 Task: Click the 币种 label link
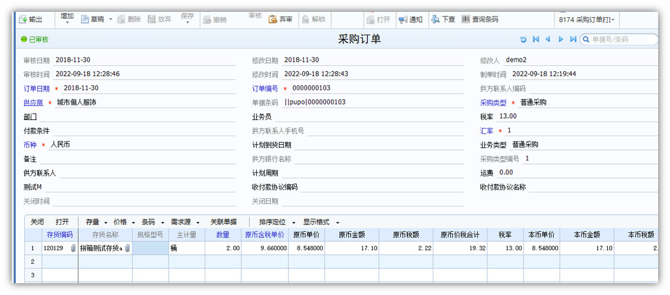[x=30, y=145]
